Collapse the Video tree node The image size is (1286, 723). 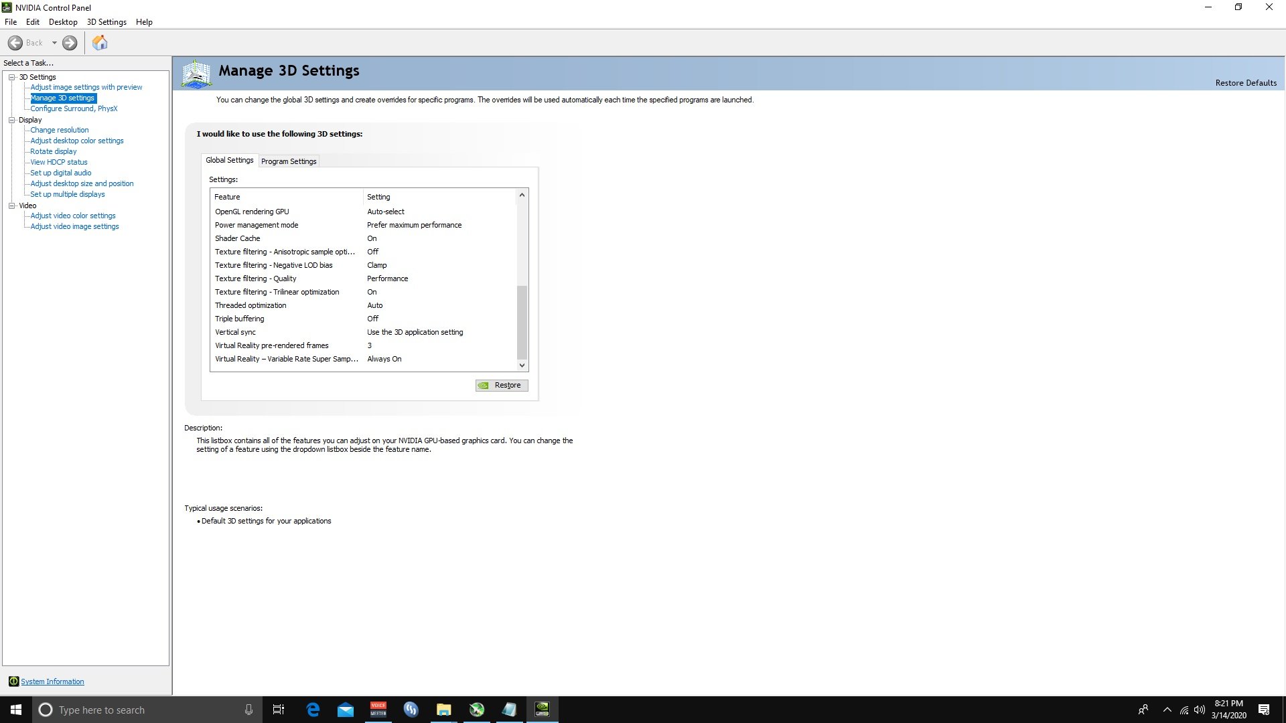click(x=11, y=206)
